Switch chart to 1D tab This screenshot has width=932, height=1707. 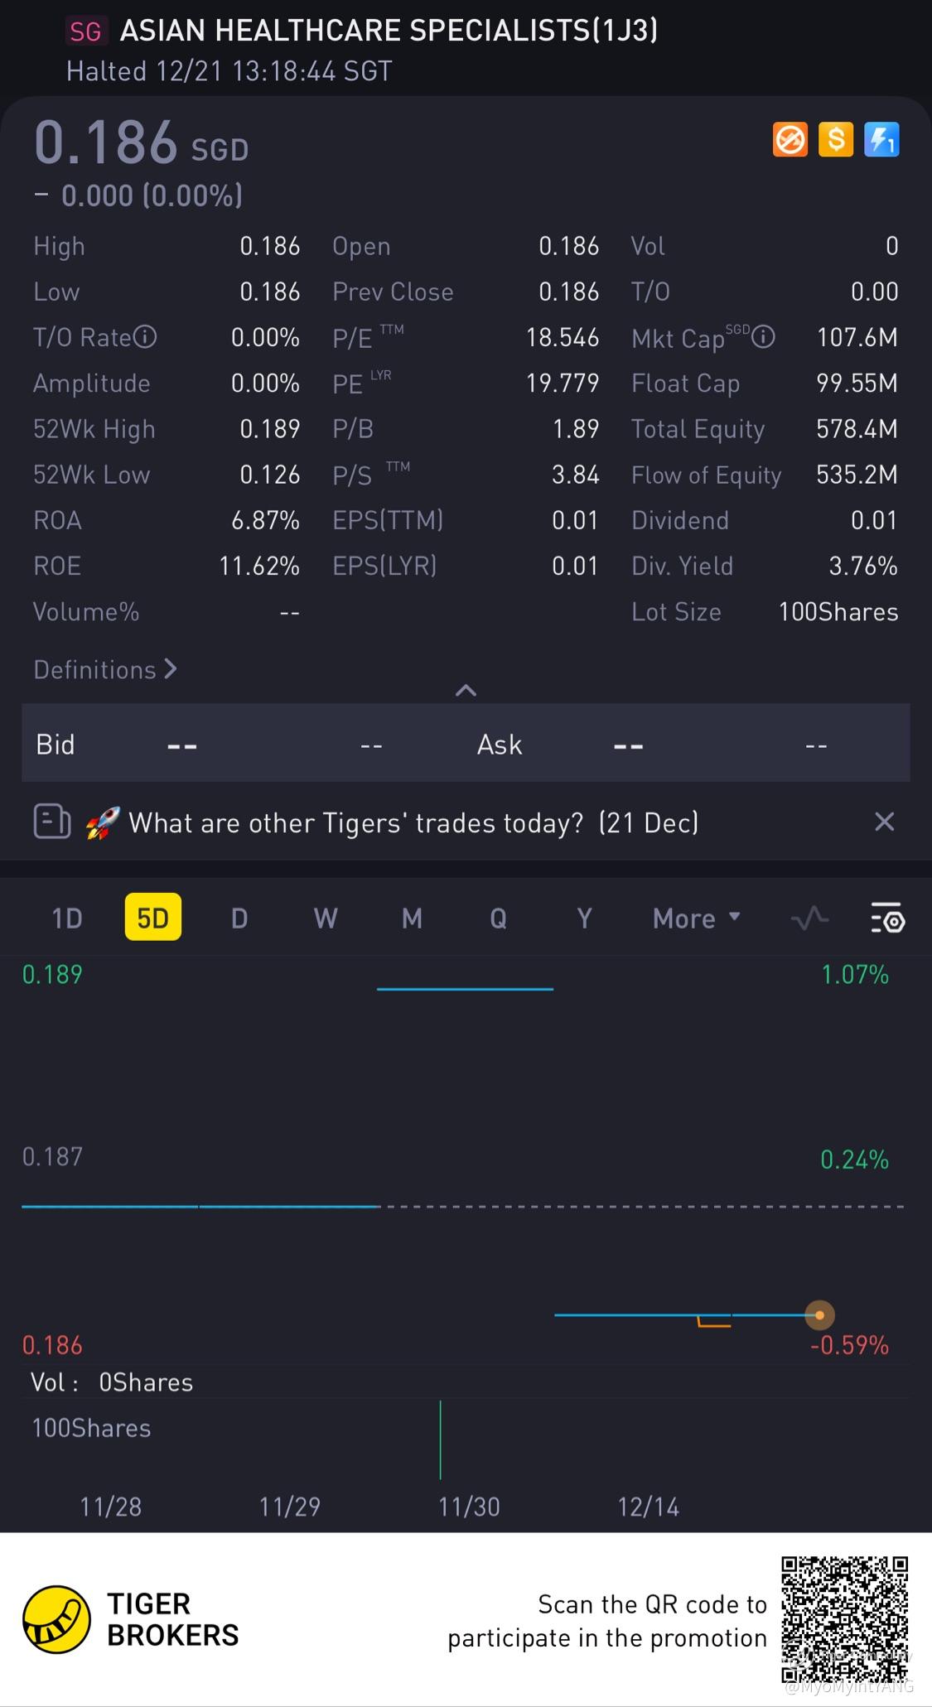coord(67,919)
